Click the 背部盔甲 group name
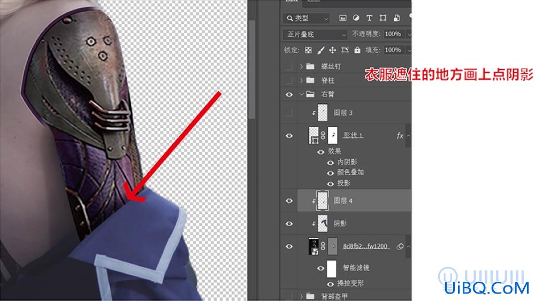This screenshot has height=301, width=535. [334, 296]
